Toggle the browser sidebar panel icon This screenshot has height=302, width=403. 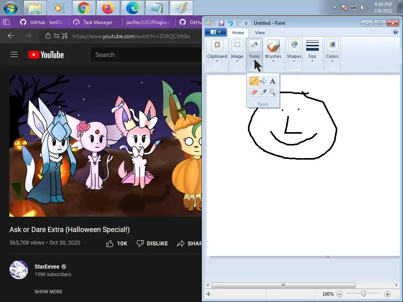tap(6, 22)
